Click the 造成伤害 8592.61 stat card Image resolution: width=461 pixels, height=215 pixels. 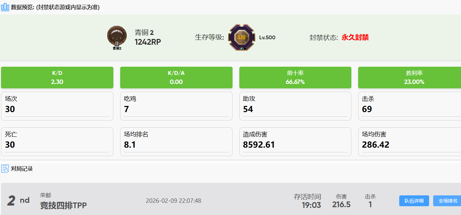click(295, 142)
